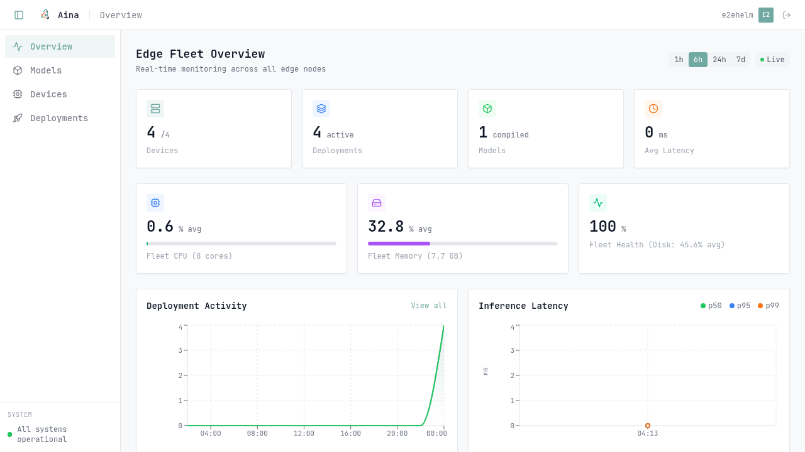Click the "4 active" deployments value
This screenshot has height=452, width=805.
[x=333, y=132]
